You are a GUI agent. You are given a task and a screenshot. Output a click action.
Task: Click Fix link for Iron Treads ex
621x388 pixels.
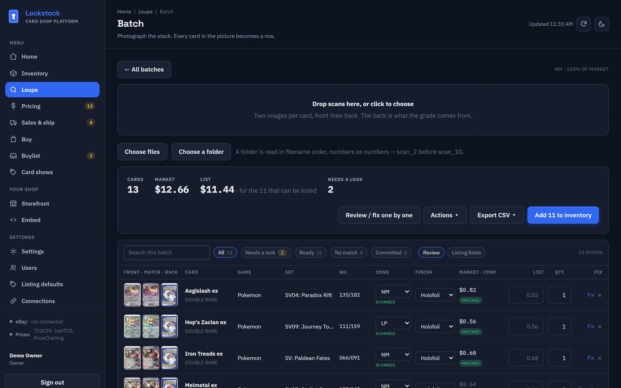pos(591,358)
